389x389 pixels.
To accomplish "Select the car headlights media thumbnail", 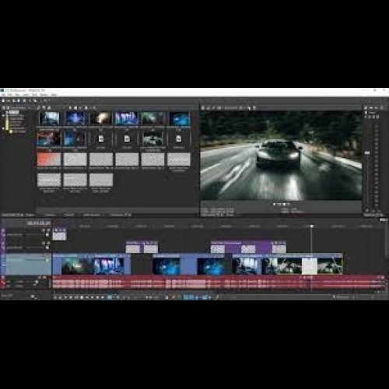I will pos(101,118).
